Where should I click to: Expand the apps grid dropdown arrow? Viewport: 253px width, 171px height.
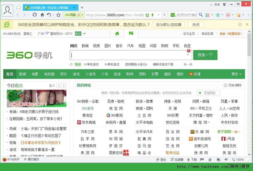pyautogui.click(x=212, y=15)
